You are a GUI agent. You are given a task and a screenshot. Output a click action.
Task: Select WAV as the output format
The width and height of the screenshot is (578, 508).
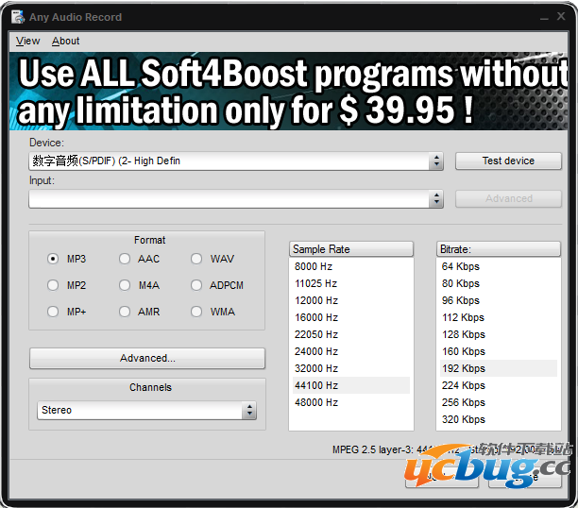point(196,259)
